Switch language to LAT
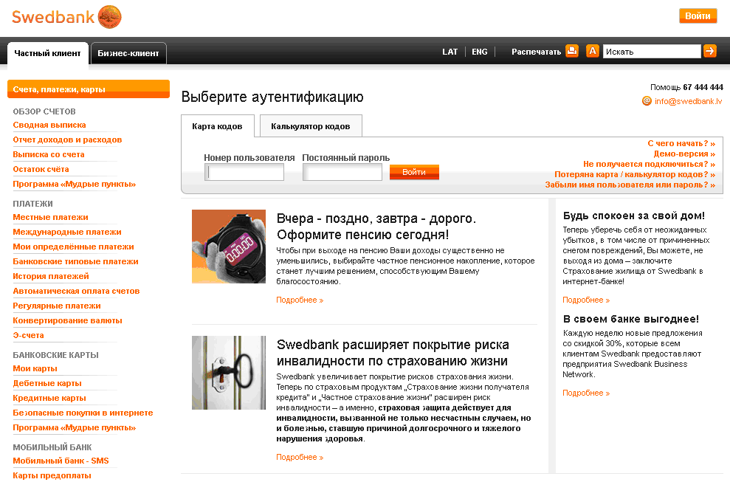Viewport: 730px width, 482px height. tap(450, 52)
